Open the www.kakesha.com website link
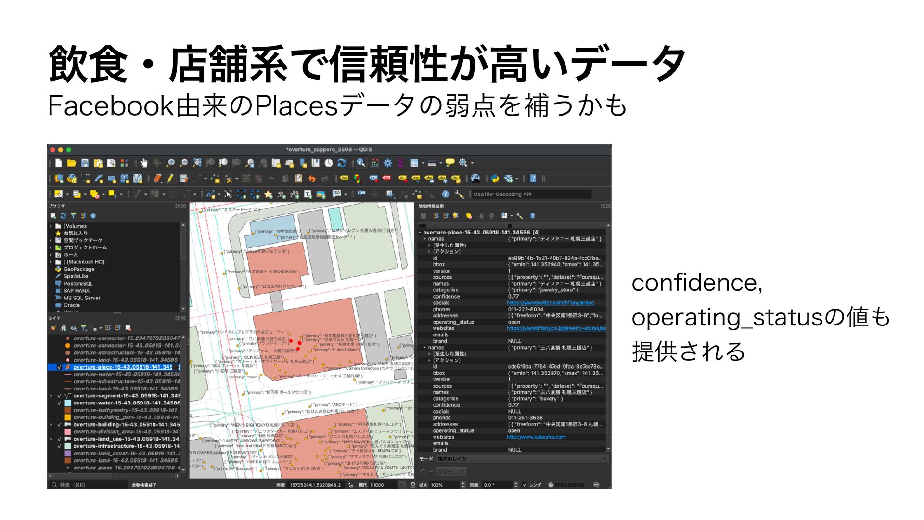The image size is (924, 520). click(536, 437)
